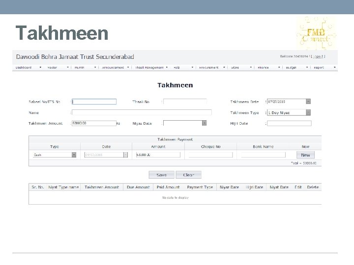The width and height of the screenshot is (354, 265).
Task: Open the payment Date dropdown arrow
Action: coord(125,155)
